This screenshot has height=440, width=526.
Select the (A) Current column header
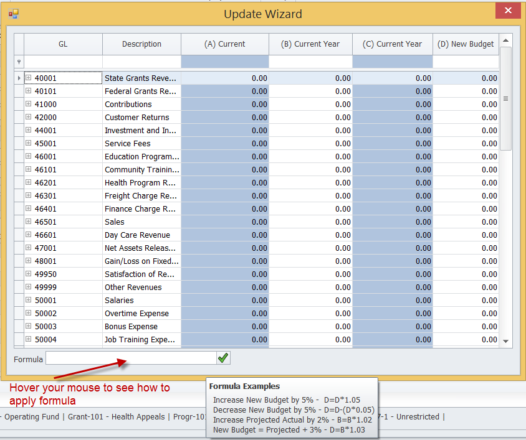point(224,44)
